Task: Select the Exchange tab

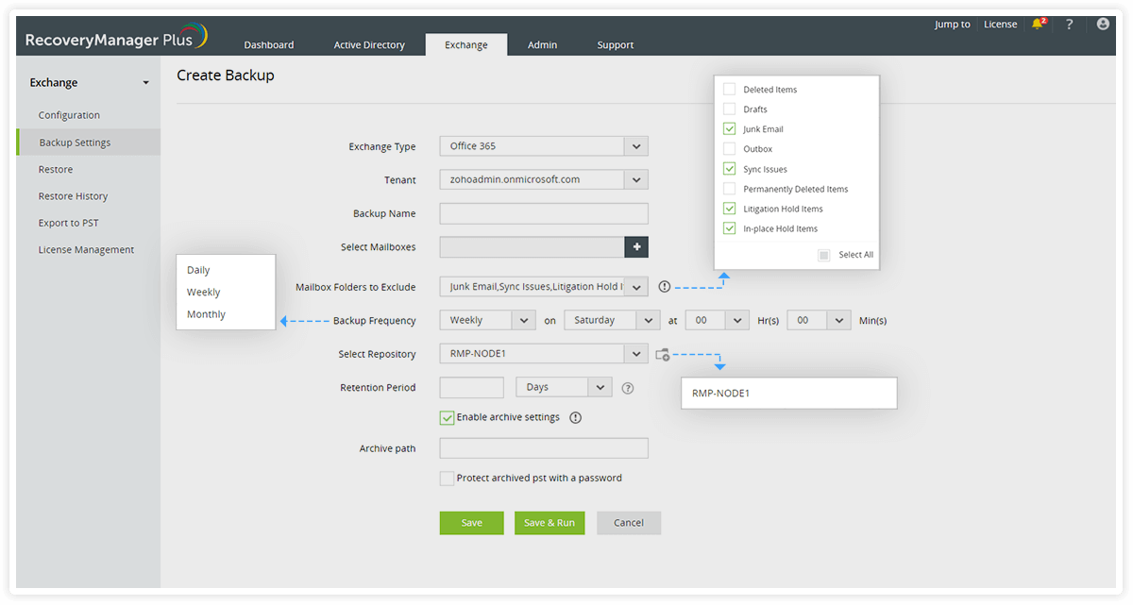Action: [466, 44]
